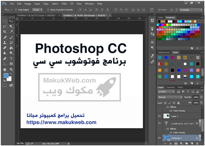Toggle Quick Mask mode
Screen dimensions: 205x146
pyautogui.click(x=5, y=85)
